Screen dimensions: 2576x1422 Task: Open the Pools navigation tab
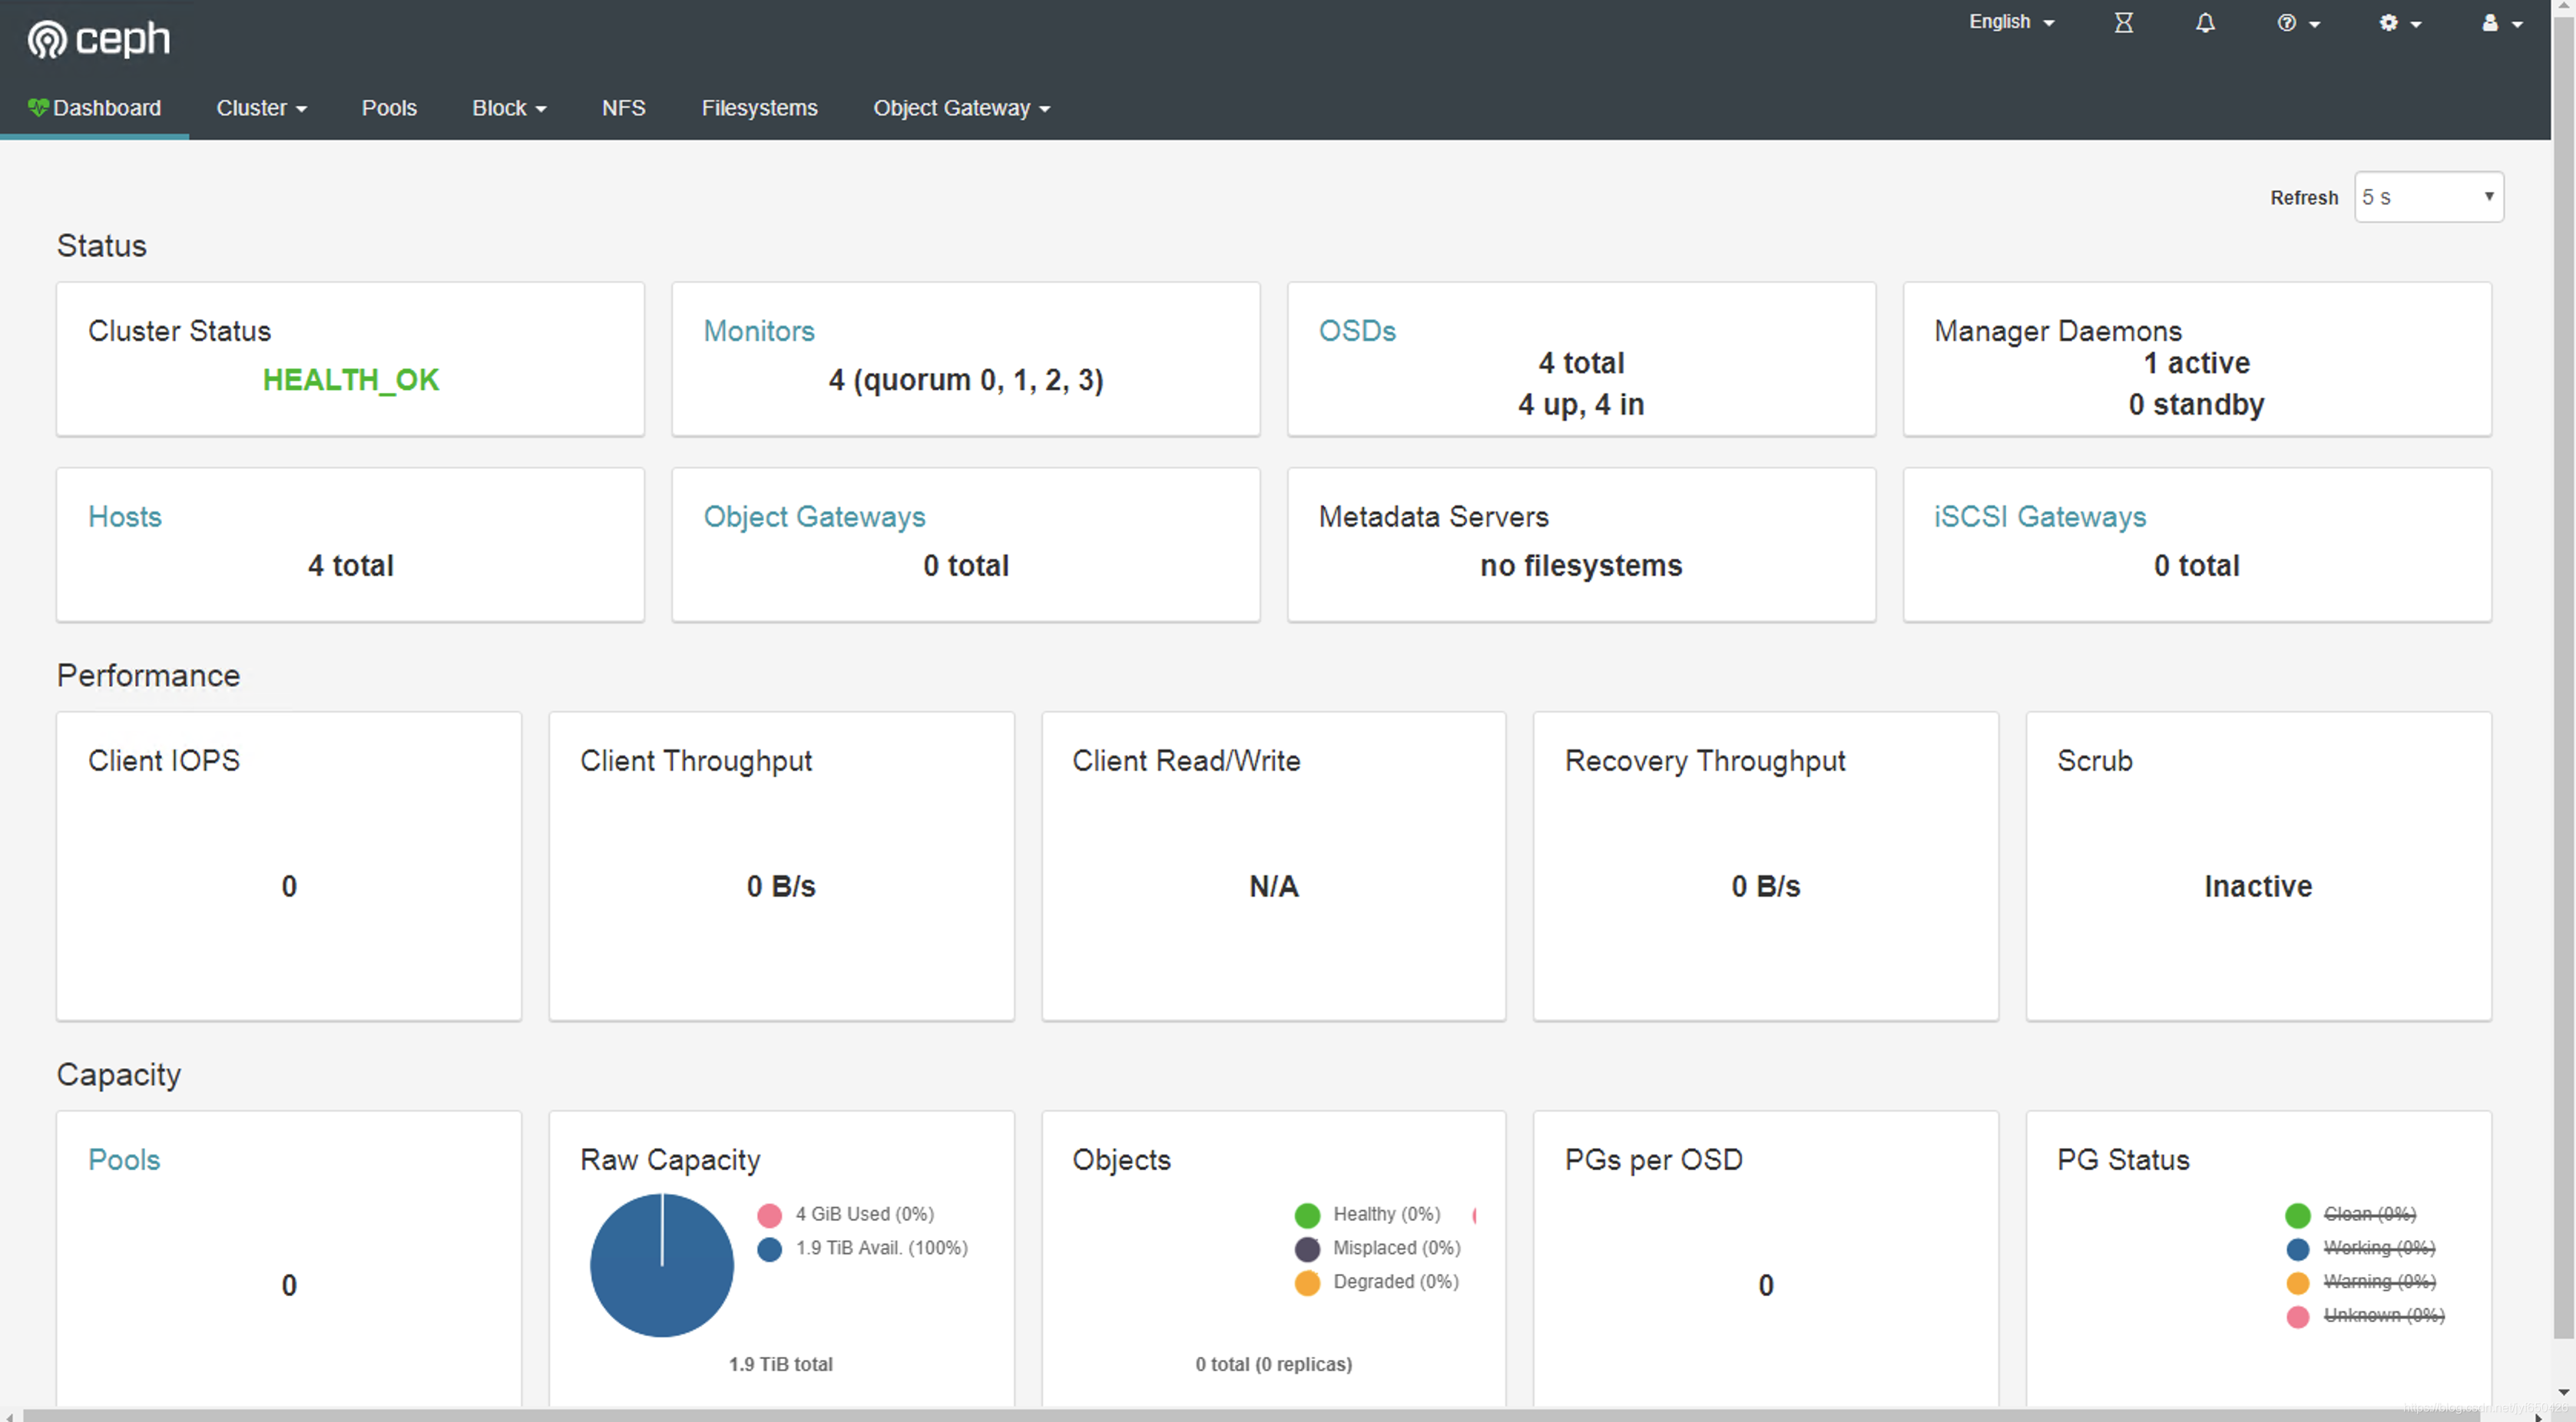[x=389, y=108]
